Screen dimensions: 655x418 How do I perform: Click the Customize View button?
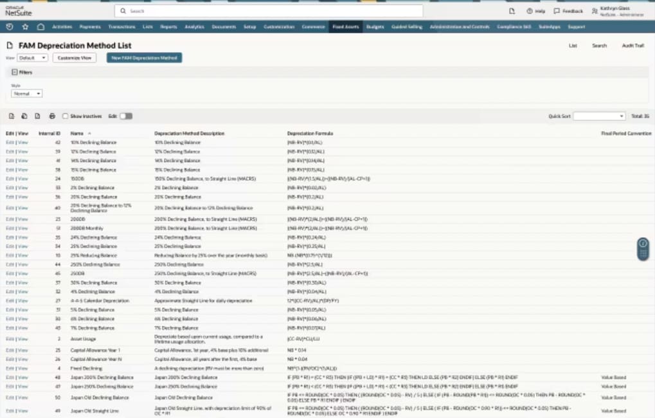(75, 58)
